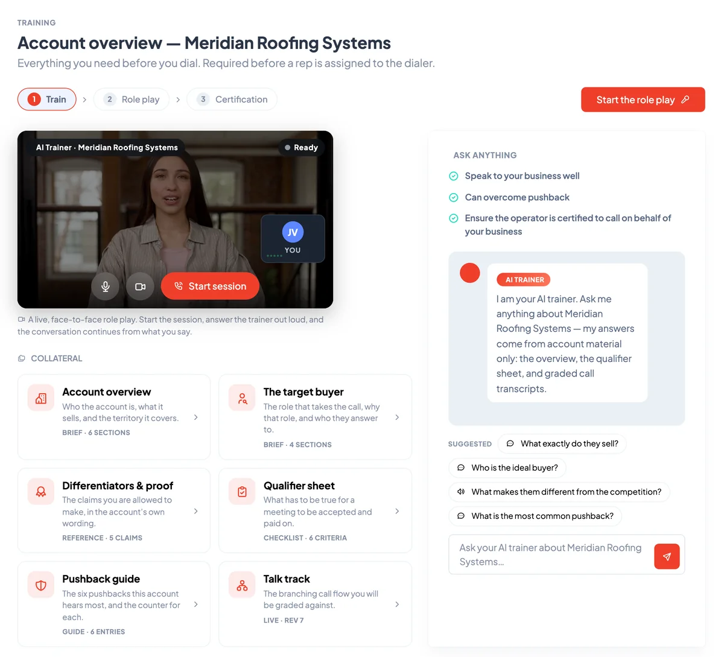Click the Pushback guide shield icon
This screenshot has height=657, width=724.
pyautogui.click(x=41, y=585)
